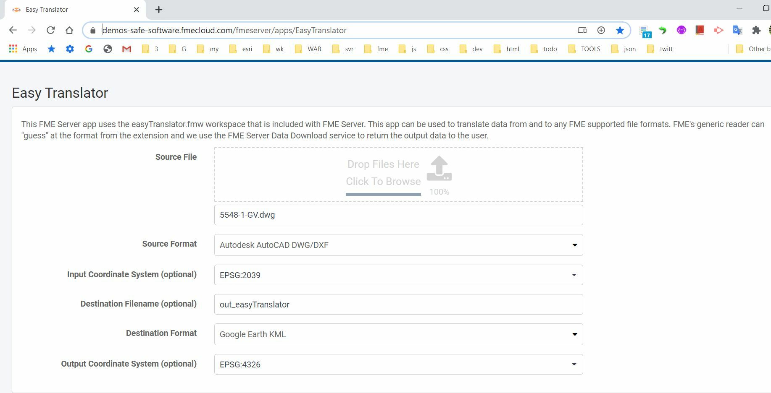Open the blue gear bookmark
The image size is (771, 393).
(70, 49)
